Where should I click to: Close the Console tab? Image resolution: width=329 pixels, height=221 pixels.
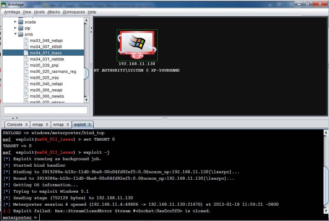coord(26,125)
